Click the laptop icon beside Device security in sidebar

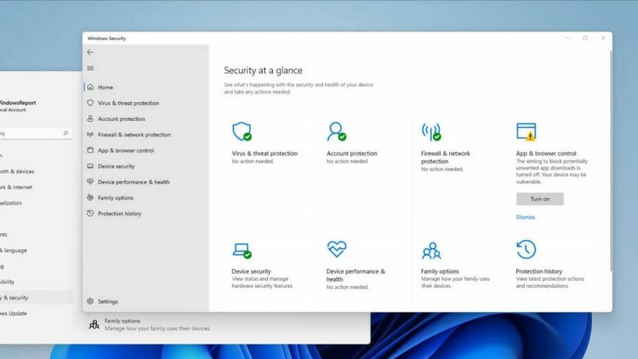(90, 166)
